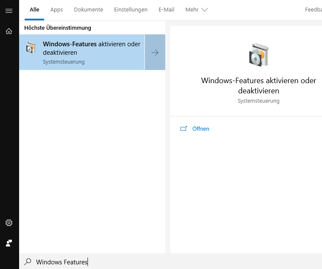Focus the search field containing Windows Features
This screenshot has width=322, height=269.
[127, 262]
